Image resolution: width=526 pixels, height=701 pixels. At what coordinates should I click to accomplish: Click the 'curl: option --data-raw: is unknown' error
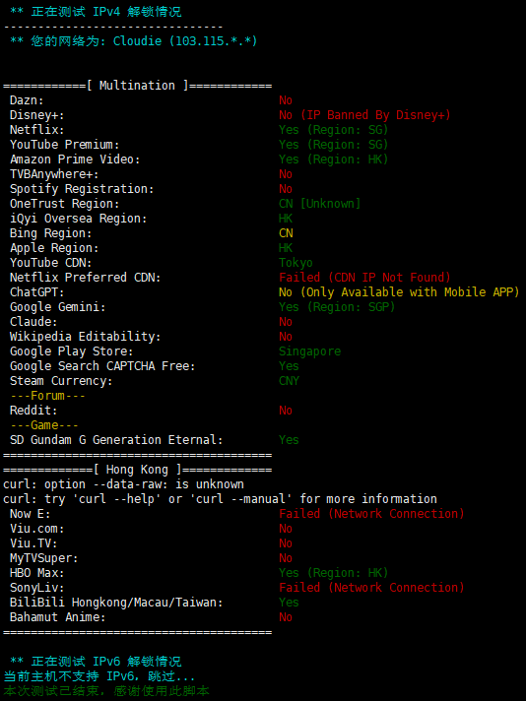[x=123, y=484]
